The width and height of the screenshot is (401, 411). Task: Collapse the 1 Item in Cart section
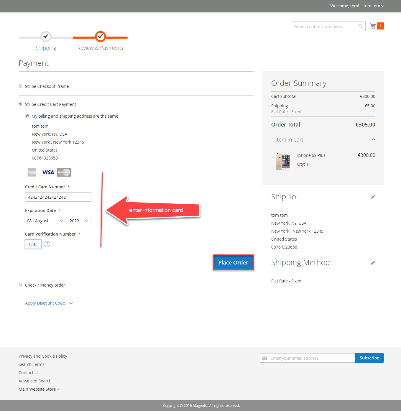point(373,140)
